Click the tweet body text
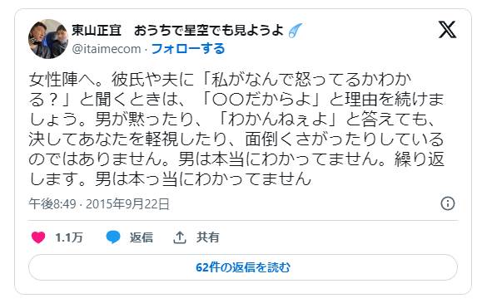 (x=236, y=129)
